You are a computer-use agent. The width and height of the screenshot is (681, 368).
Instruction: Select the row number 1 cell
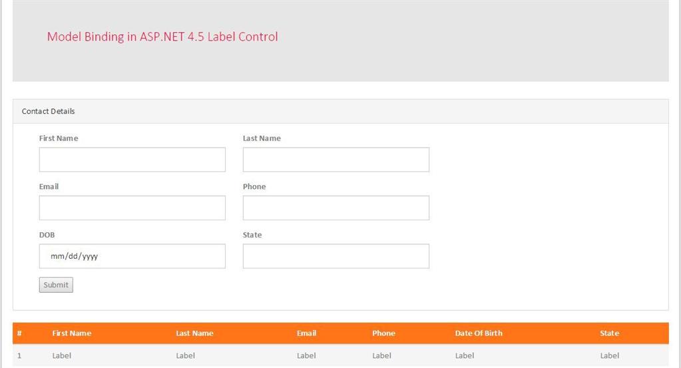pyautogui.click(x=19, y=355)
